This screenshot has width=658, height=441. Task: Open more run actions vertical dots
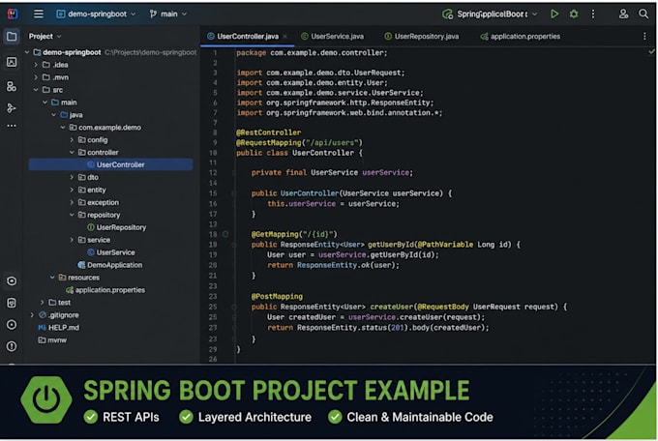coord(593,14)
